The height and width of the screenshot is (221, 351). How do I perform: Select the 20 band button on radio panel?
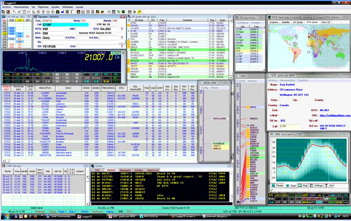57,78
